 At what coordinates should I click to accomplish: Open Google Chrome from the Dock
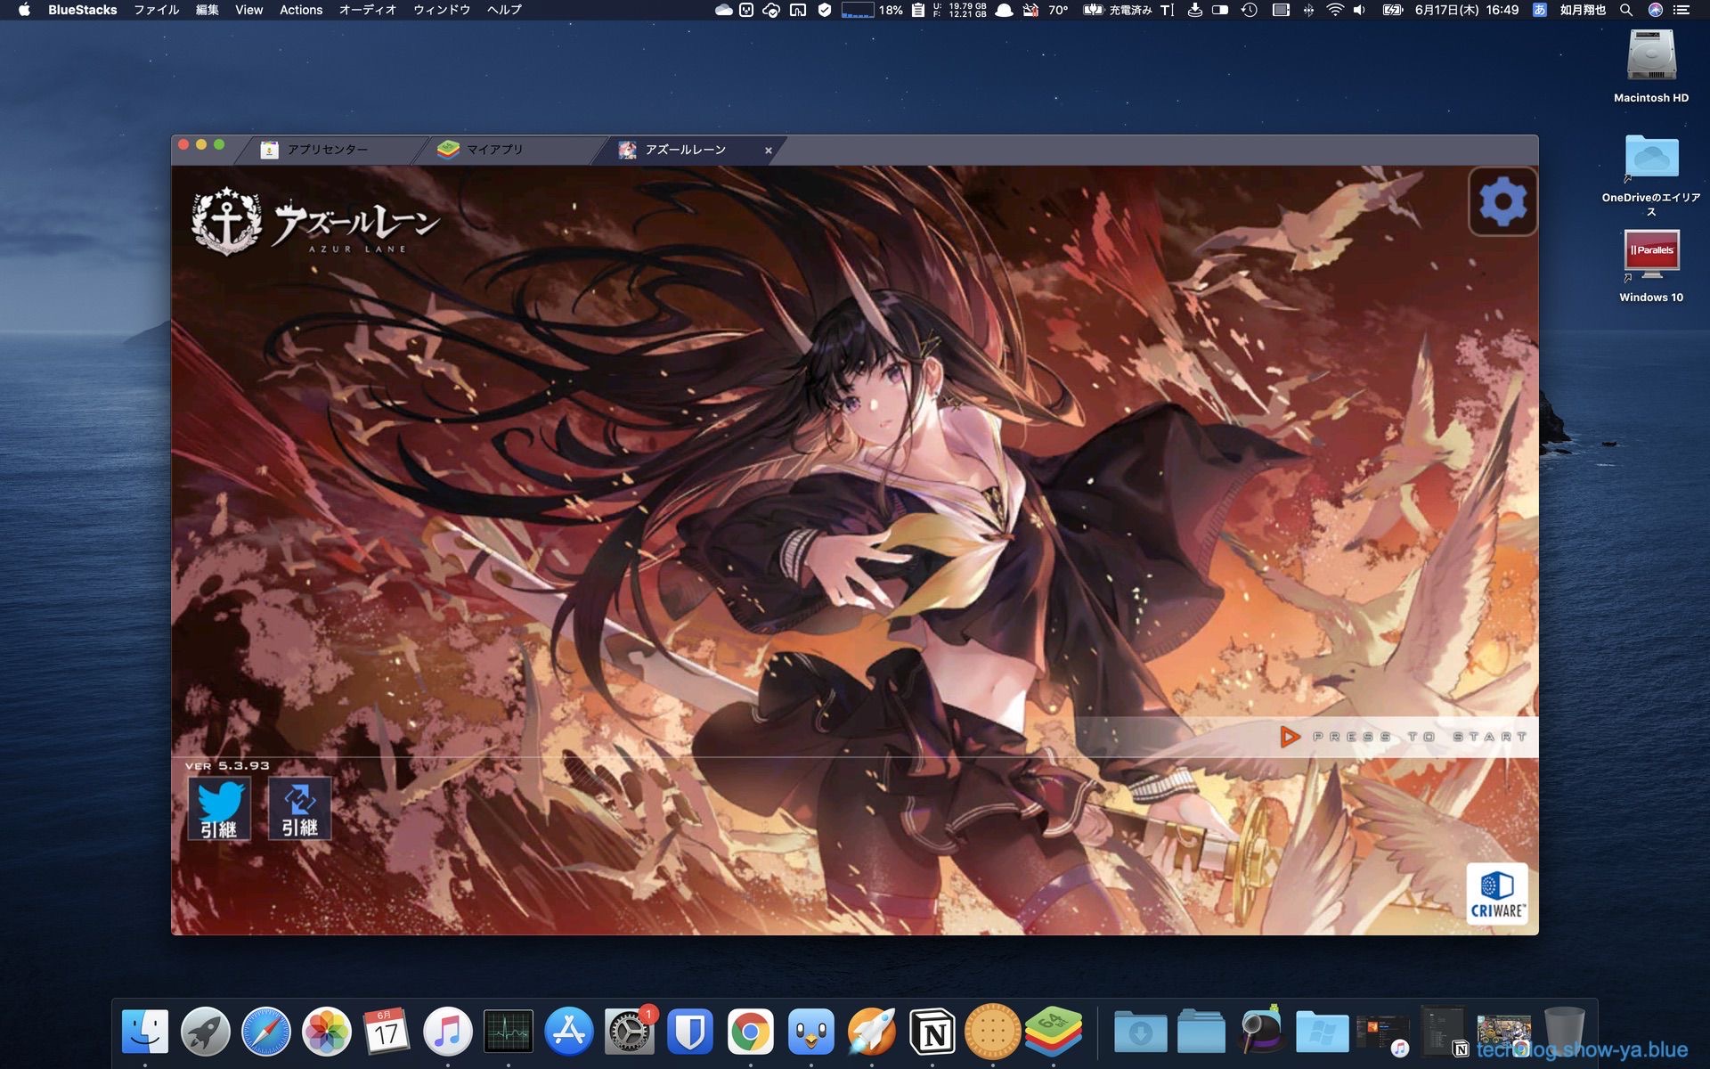point(750,1032)
